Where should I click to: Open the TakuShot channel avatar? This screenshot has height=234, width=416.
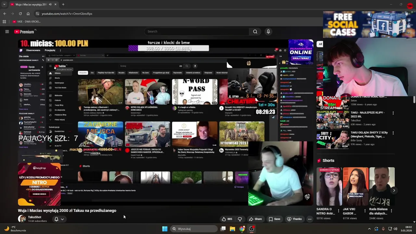(22, 219)
